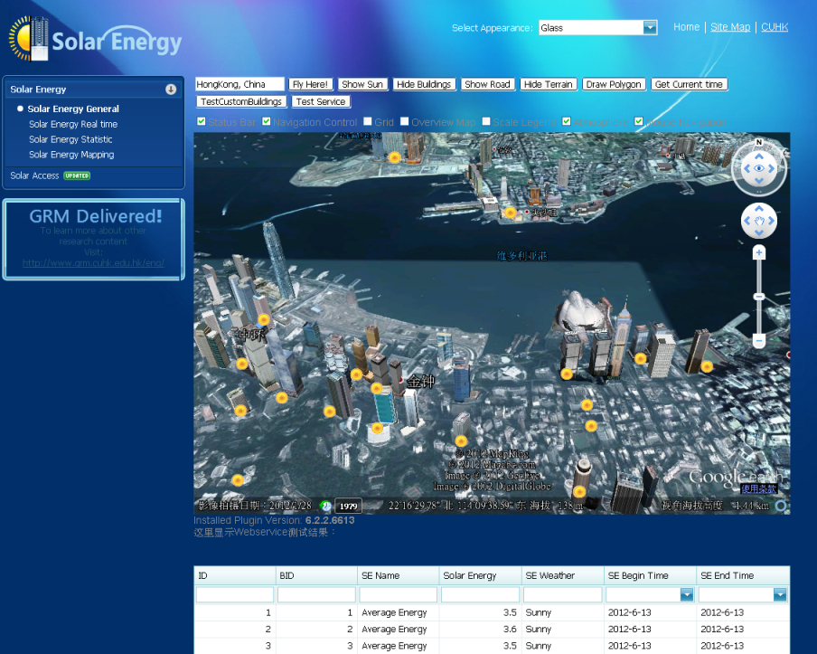Toggle the Atmosphere checkbox off

(567, 121)
